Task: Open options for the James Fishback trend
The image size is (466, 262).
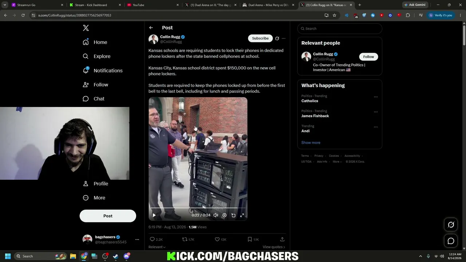Action: (376, 112)
